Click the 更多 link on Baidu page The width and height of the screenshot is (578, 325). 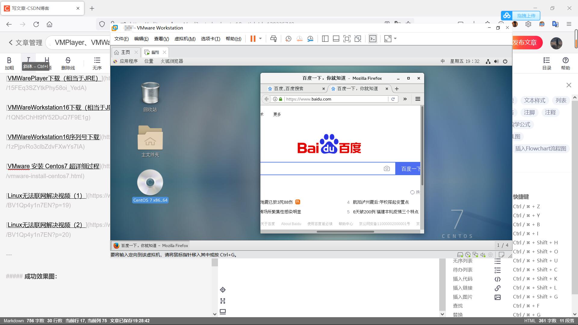tap(277, 114)
